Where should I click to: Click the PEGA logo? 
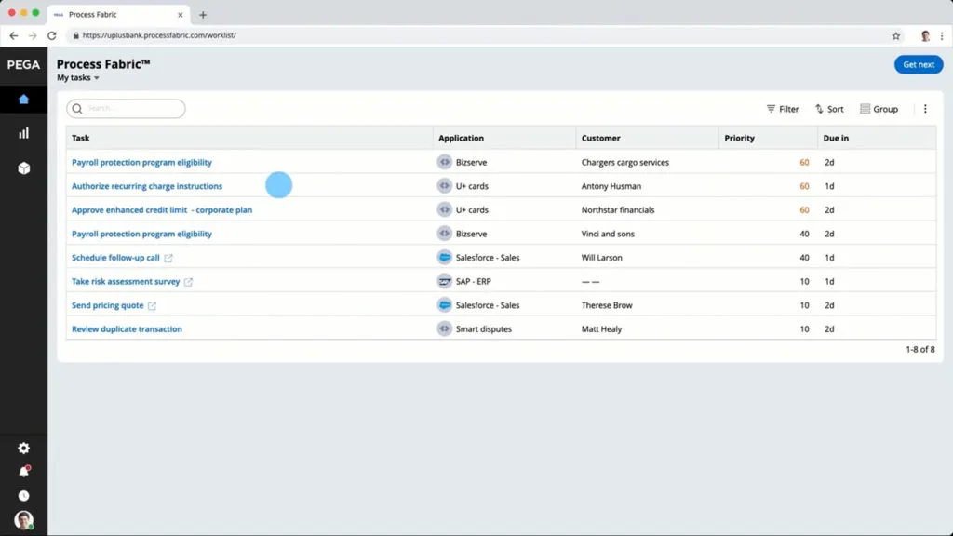click(23, 64)
